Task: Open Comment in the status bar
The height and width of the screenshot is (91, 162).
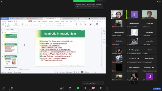Action: [69, 72]
